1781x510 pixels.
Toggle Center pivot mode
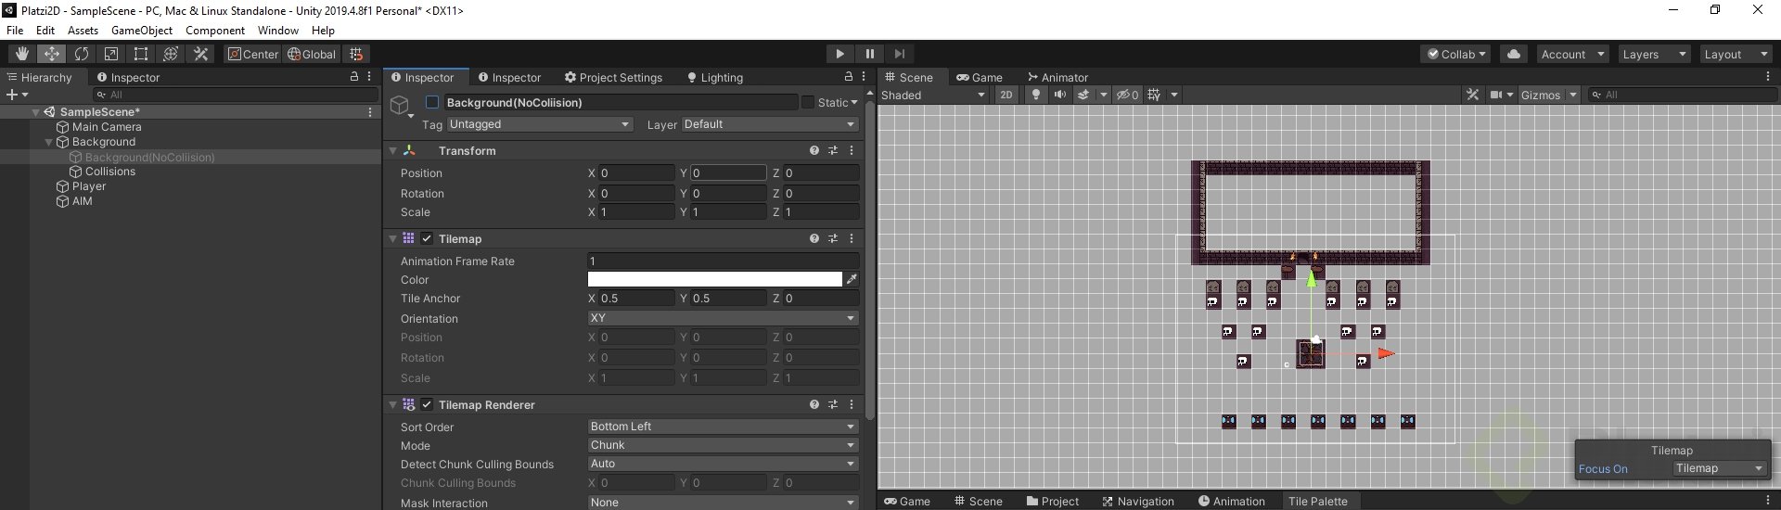pyautogui.click(x=253, y=54)
